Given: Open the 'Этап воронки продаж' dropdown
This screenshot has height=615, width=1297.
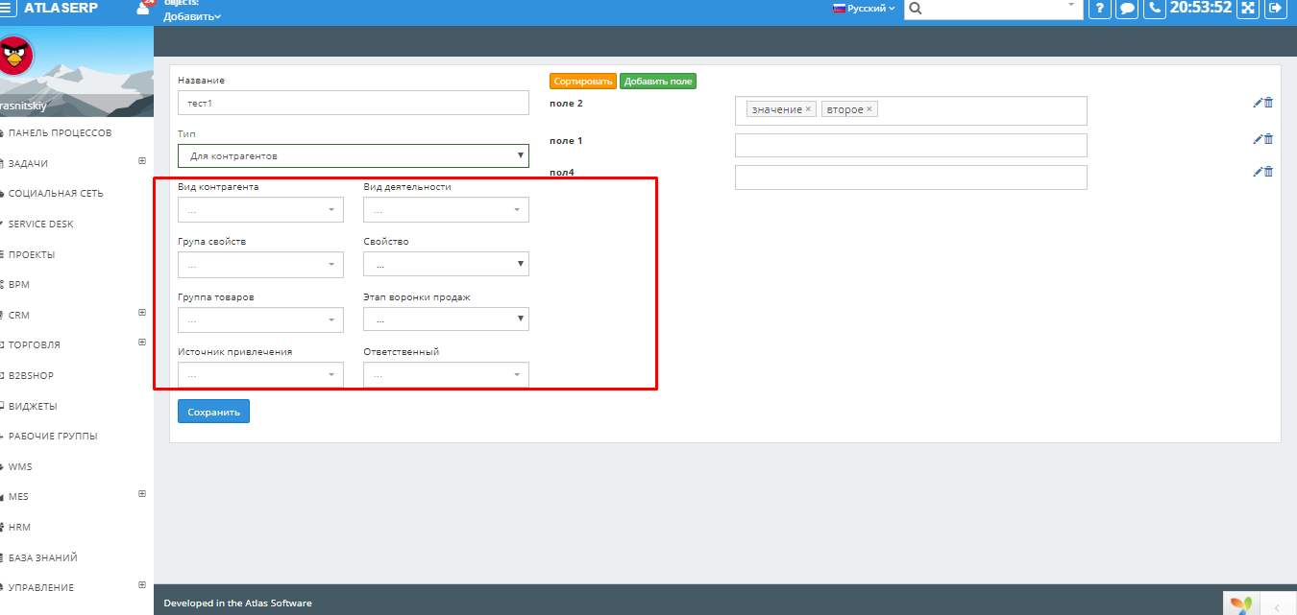Looking at the screenshot, I should (x=446, y=319).
